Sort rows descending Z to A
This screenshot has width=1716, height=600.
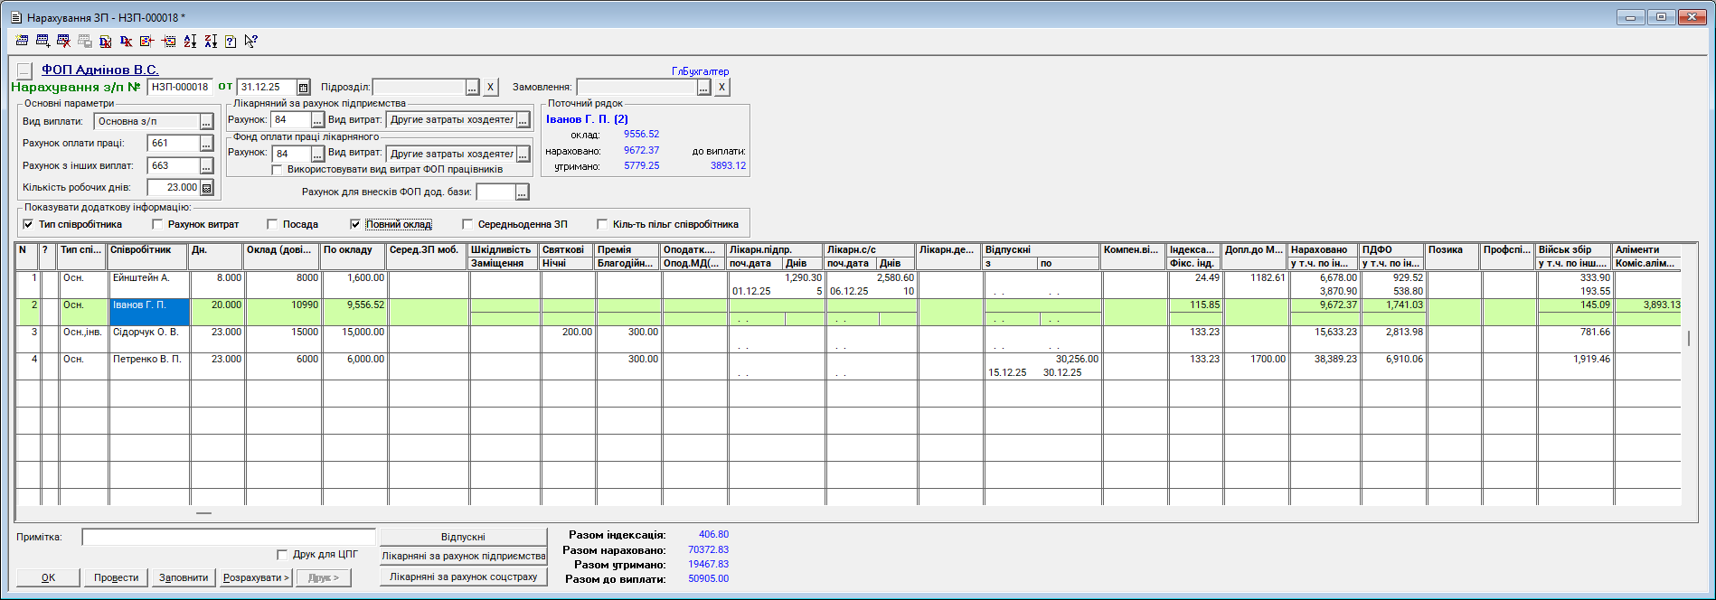pos(211,41)
